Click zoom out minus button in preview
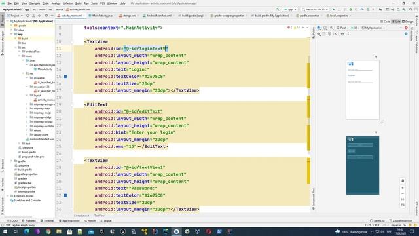Viewport: 419px width, 236px height. click(x=403, y=193)
